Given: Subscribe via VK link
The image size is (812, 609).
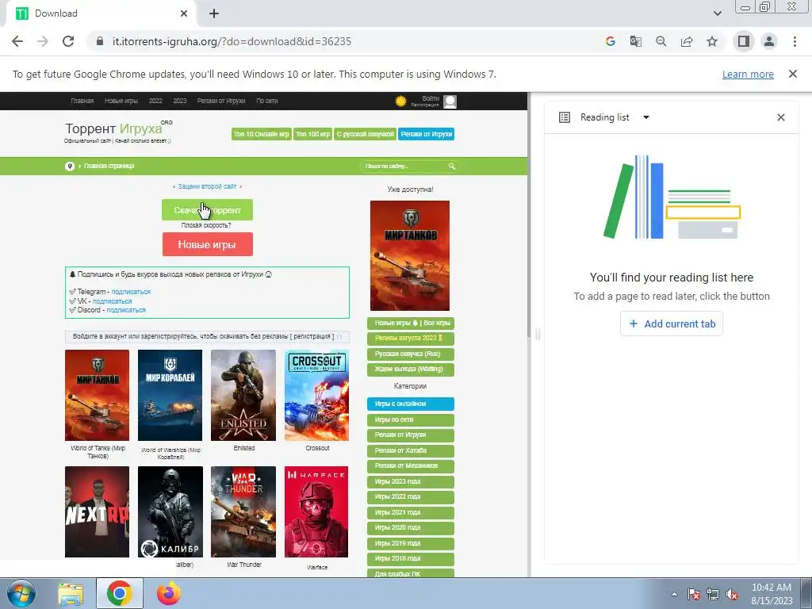Looking at the screenshot, I should (113, 301).
